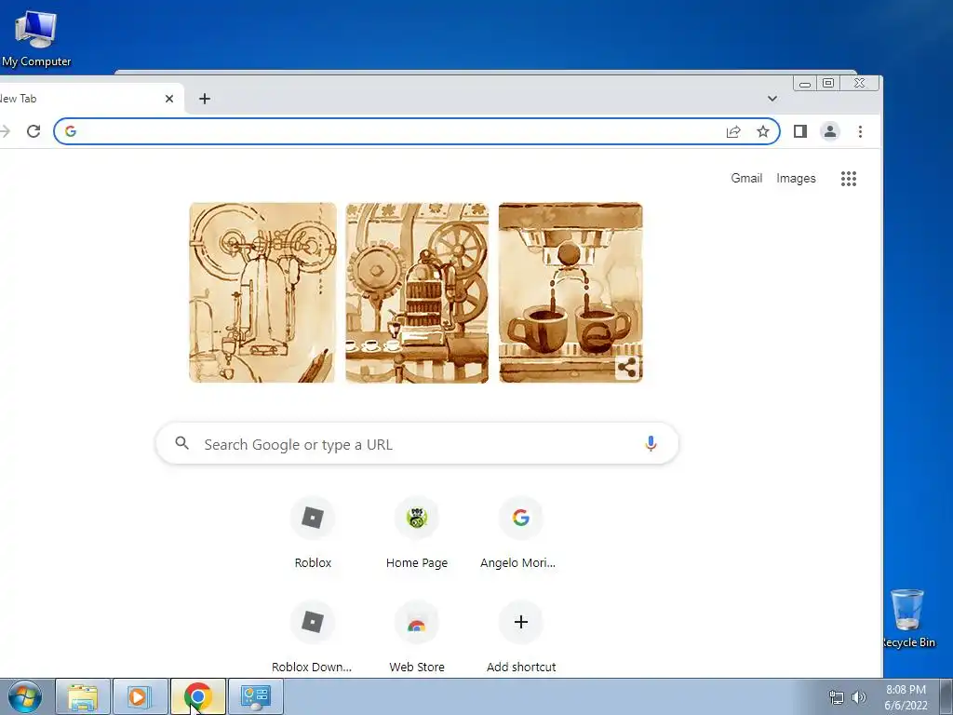Click the espresso cups doodle panel
The width and height of the screenshot is (953, 715).
[x=570, y=292]
